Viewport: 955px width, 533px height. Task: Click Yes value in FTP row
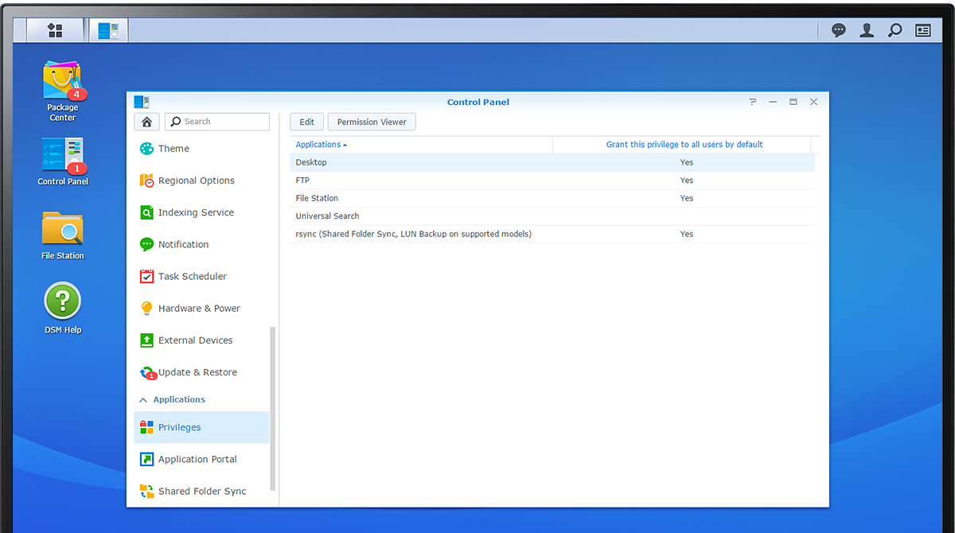(x=686, y=181)
